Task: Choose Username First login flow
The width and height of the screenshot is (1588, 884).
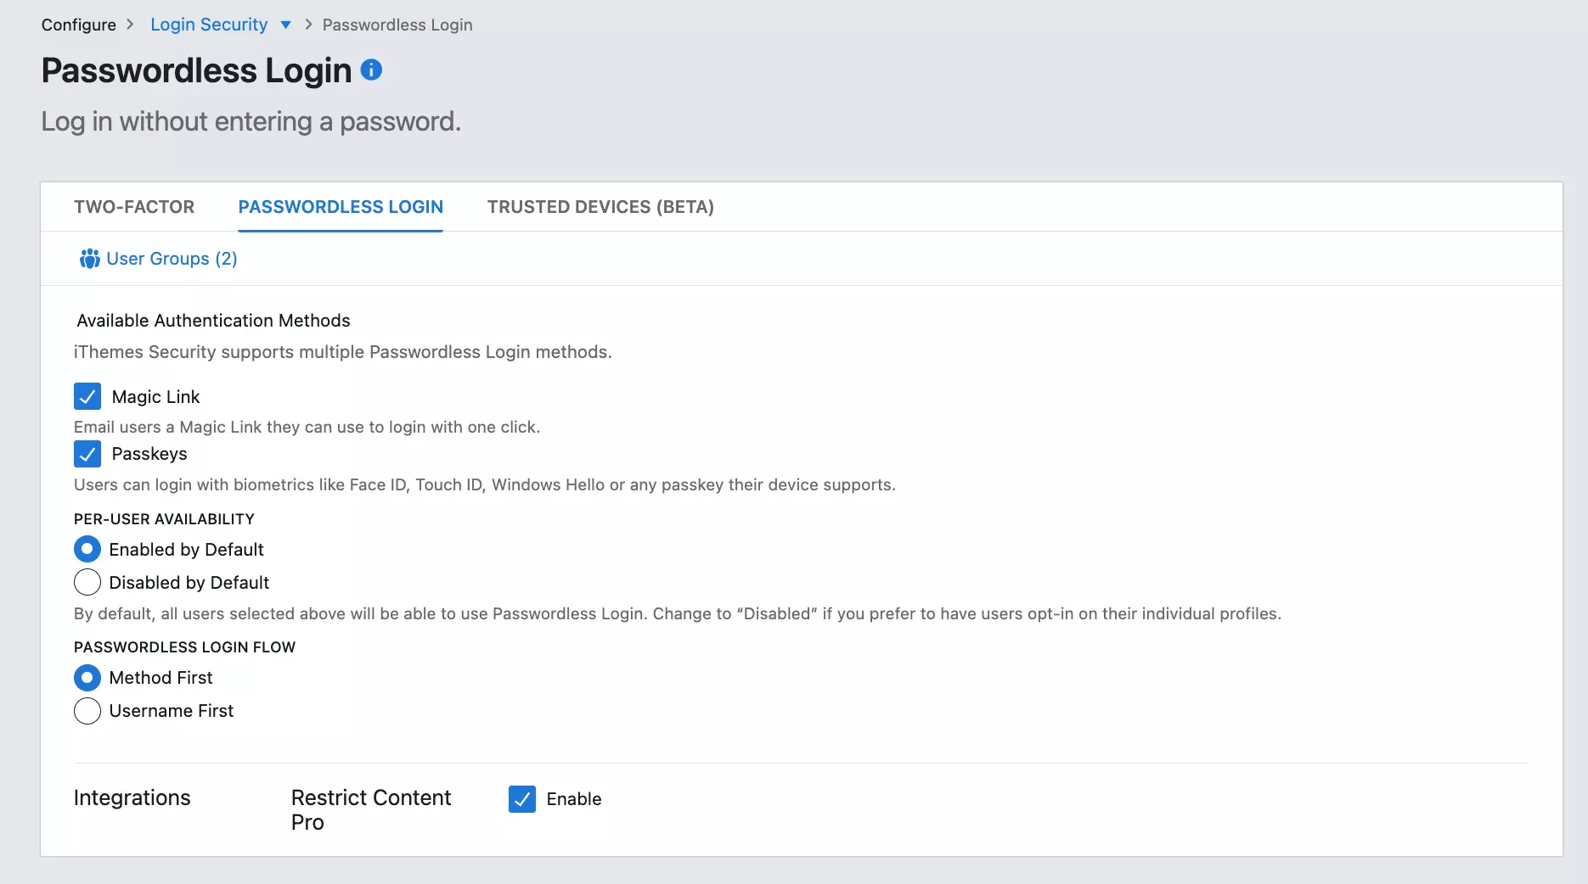Action: pyautogui.click(x=87, y=711)
